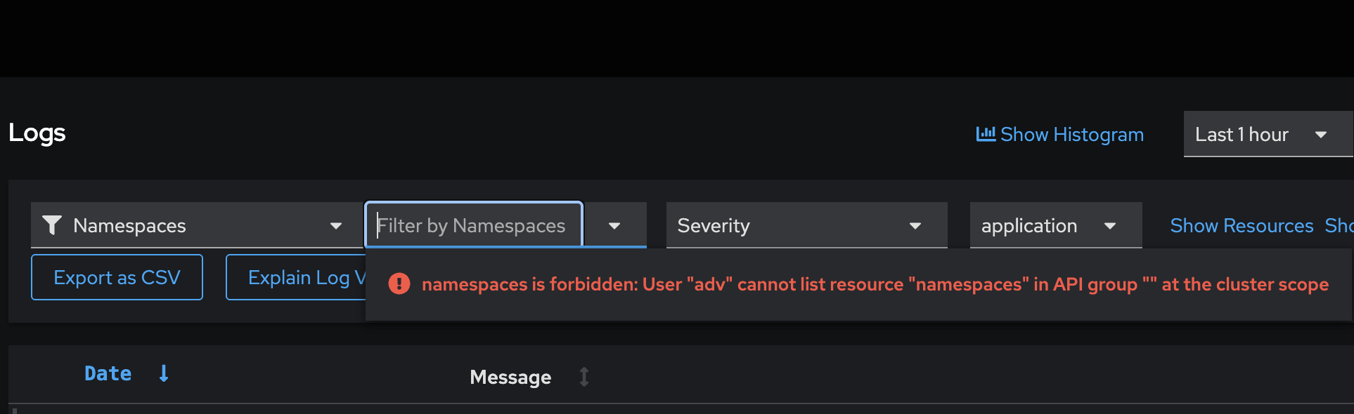Toggle the namespace options caret button
The height and width of the screenshot is (414, 1354).
coord(614,225)
